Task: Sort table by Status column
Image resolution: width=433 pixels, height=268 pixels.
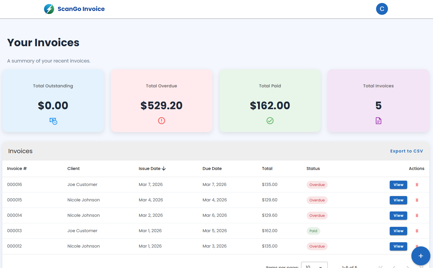Action: point(313,168)
